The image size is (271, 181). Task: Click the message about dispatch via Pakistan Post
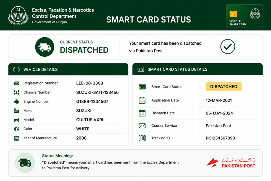(x=165, y=47)
